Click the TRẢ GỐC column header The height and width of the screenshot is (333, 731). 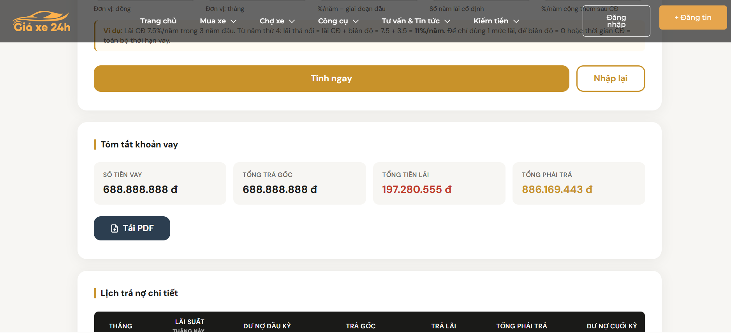(361, 326)
